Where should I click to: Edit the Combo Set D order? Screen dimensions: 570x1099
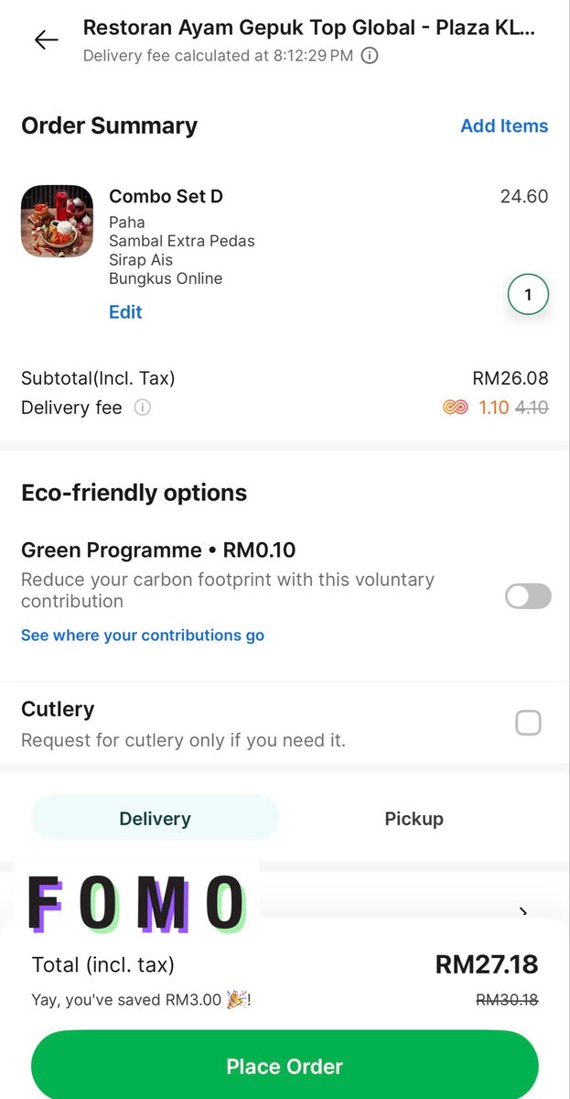(x=125, y=312)
